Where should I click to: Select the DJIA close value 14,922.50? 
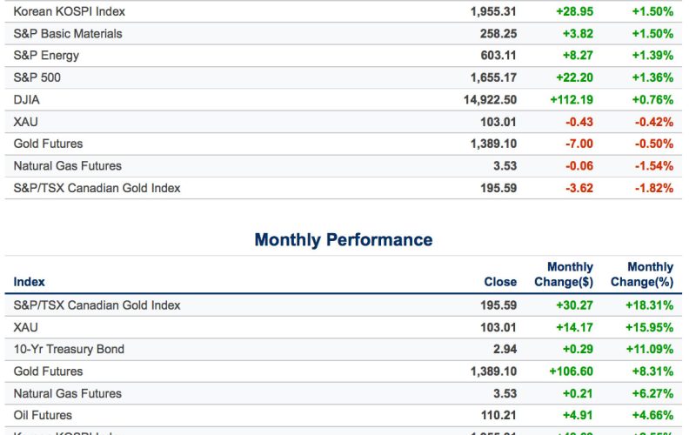click(490, 99)
